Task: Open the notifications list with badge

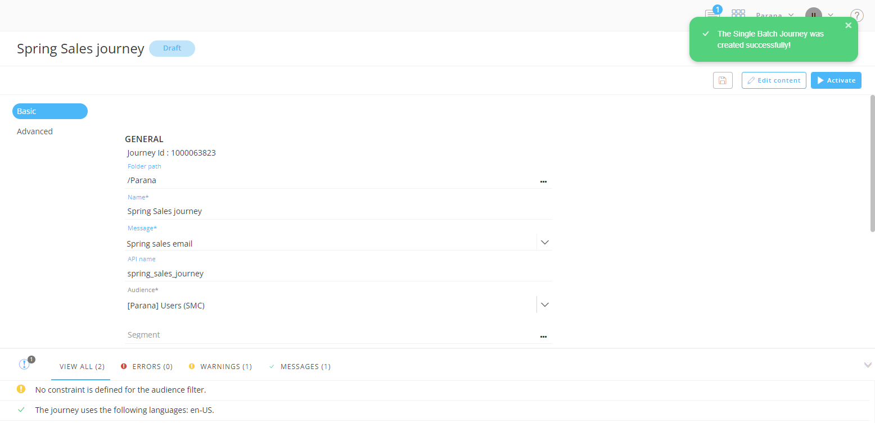Action: pos(712,15)
